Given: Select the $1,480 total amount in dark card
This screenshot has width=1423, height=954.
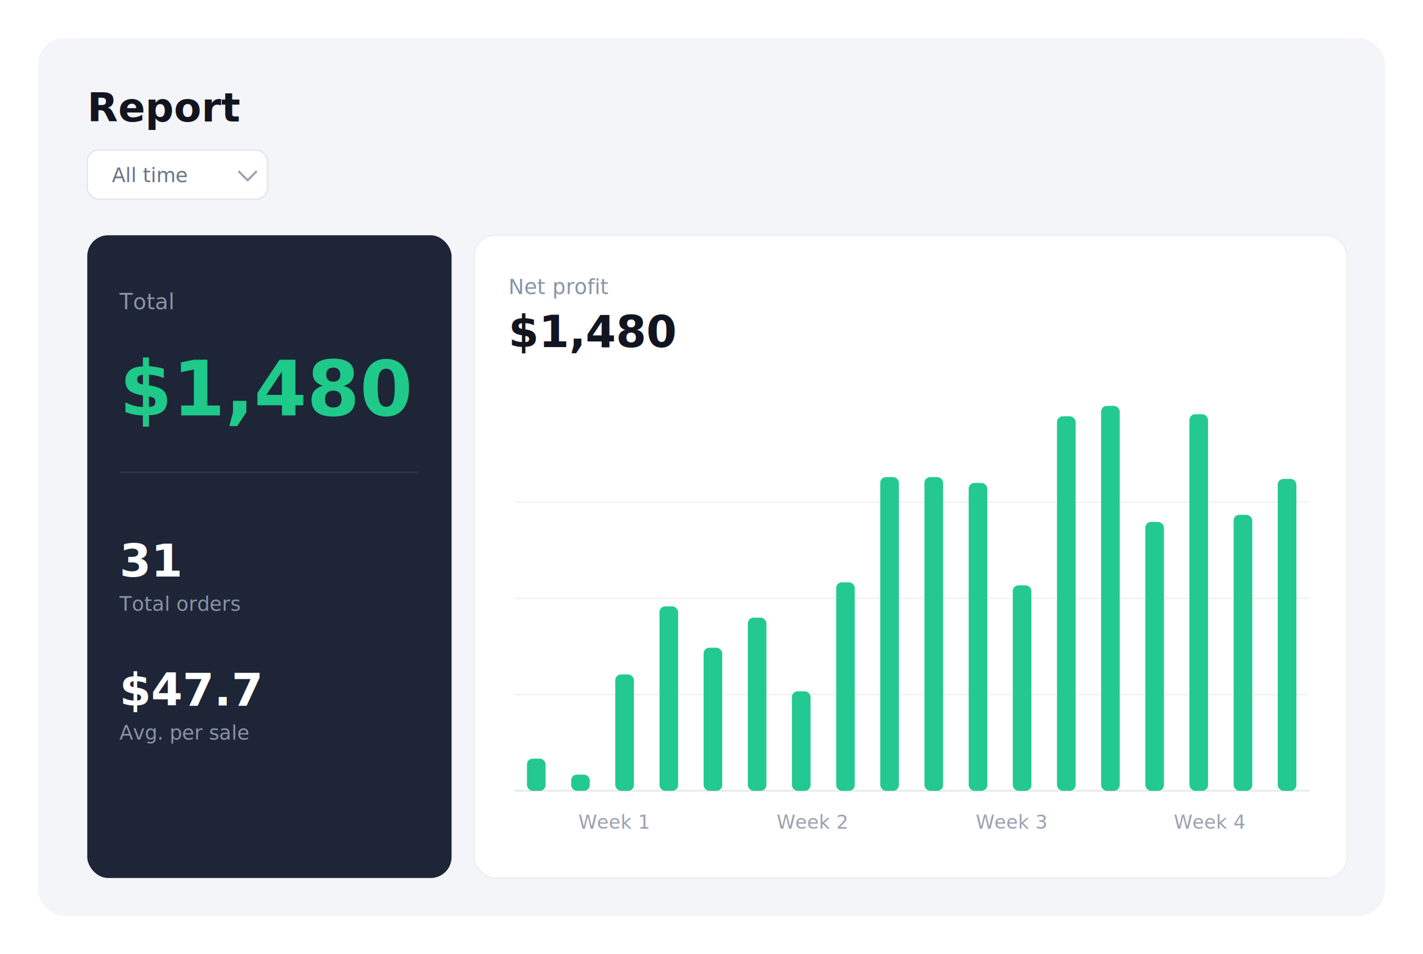Looking at the screenshot, I should (266, 390).
